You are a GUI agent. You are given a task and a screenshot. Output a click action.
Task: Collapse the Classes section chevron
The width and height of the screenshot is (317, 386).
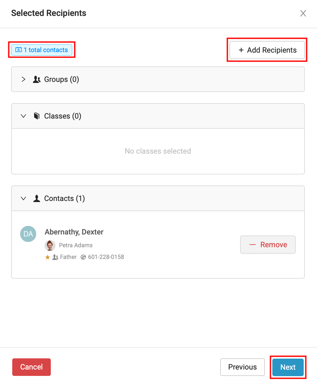tap(23, 116)
